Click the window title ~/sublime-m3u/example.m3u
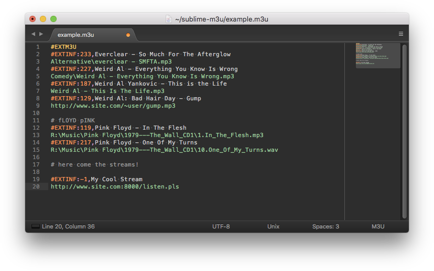Screen dimensions: 434x271 coord(221,19)
